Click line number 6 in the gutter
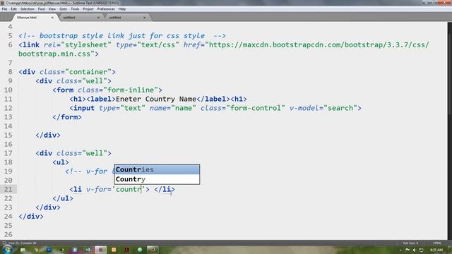The image size is (452, 254). (x=11, y=45)
